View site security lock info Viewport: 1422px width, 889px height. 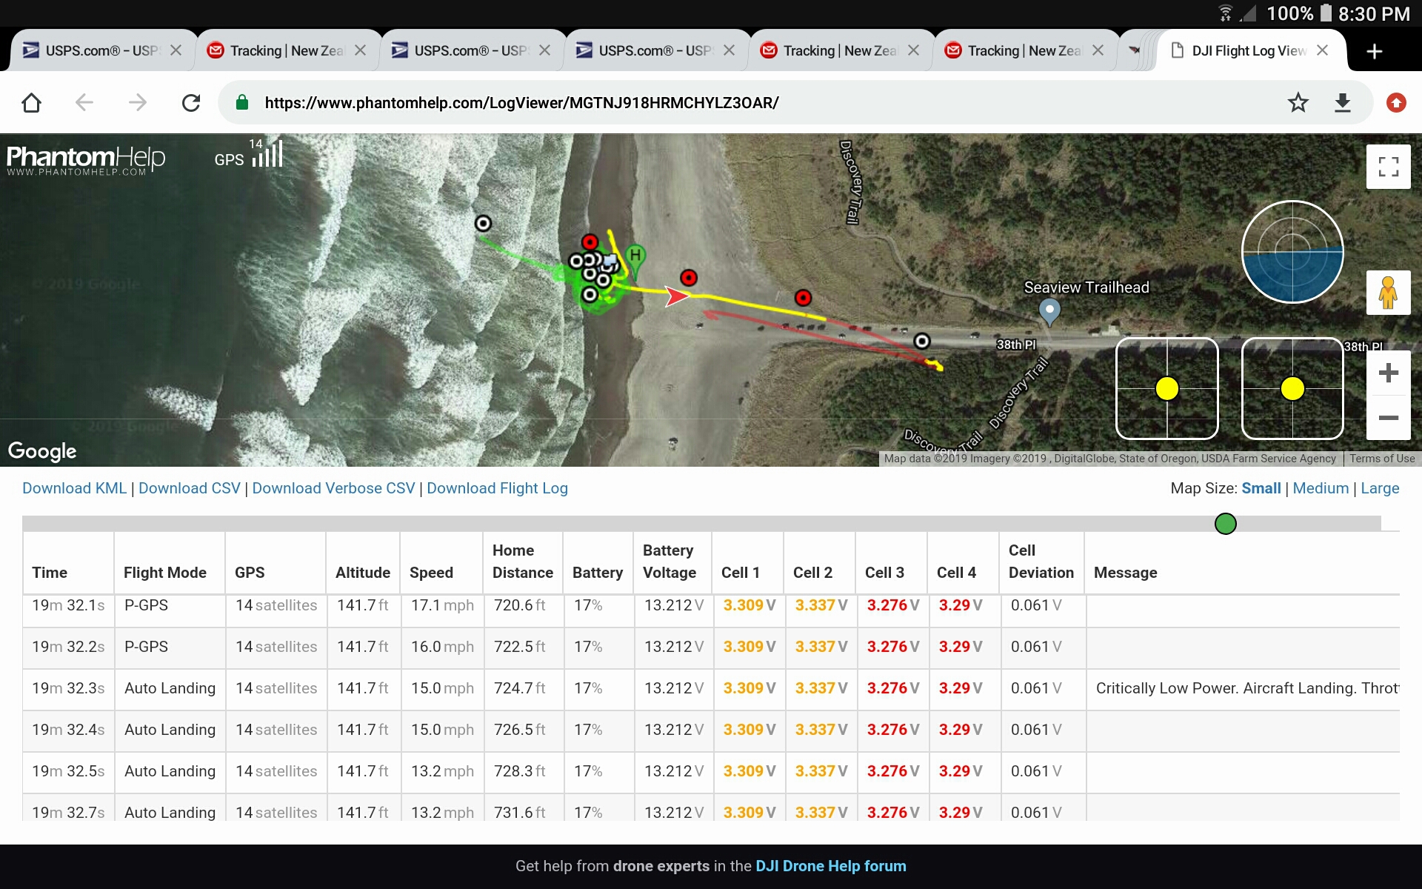click(x=241, y=102)
